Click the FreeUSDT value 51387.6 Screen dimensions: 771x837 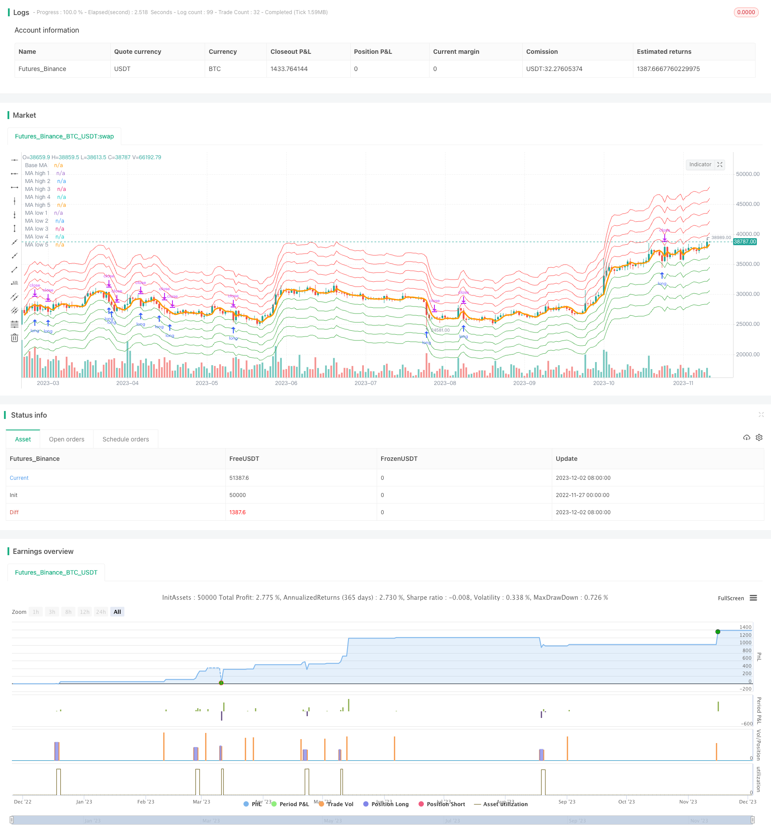click(x=239, y=478)
